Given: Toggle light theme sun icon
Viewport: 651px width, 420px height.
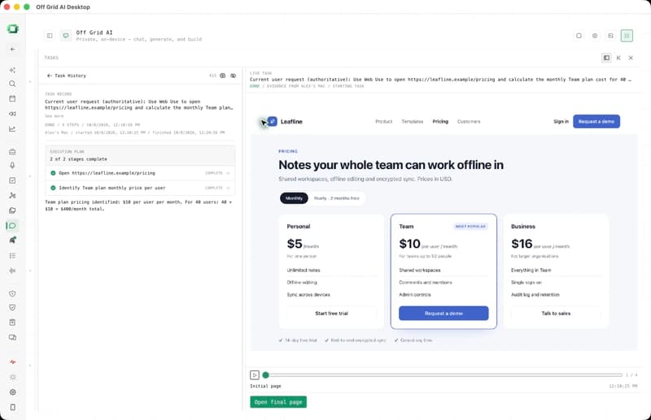Looking at the screenshot, I should (x=12, y=377).
